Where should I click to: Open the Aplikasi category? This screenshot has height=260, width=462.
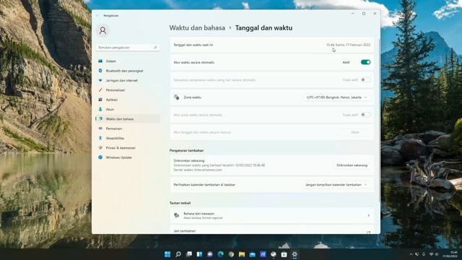[127, 100]
